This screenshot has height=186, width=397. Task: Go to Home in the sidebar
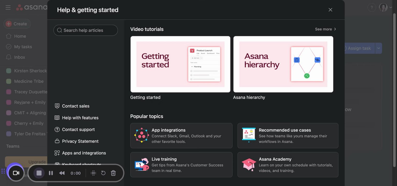coord(20,36)
